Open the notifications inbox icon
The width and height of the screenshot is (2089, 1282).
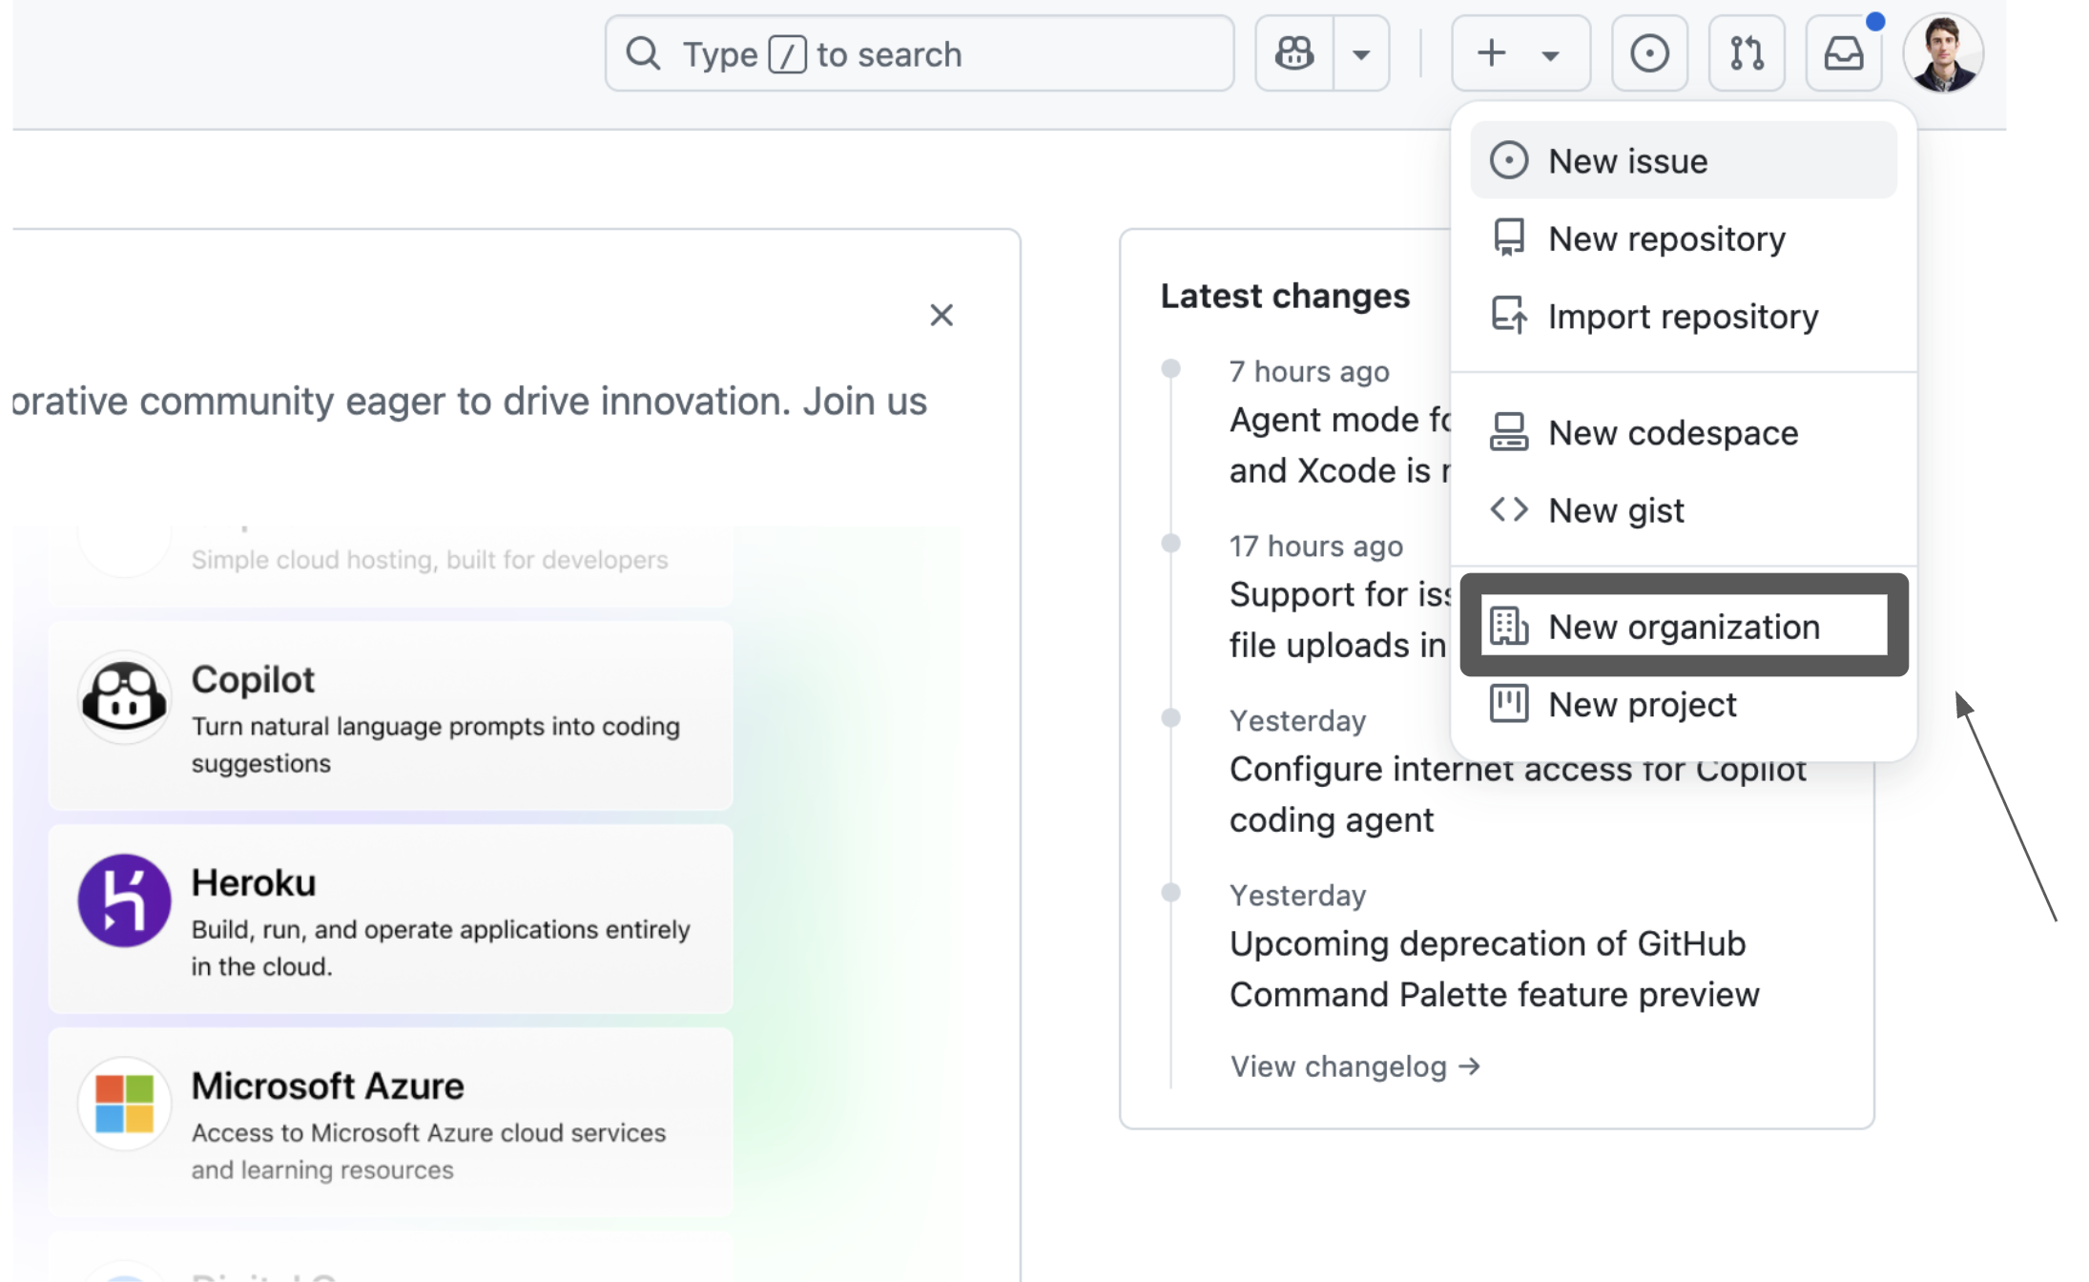click(x=1844, y=53)
